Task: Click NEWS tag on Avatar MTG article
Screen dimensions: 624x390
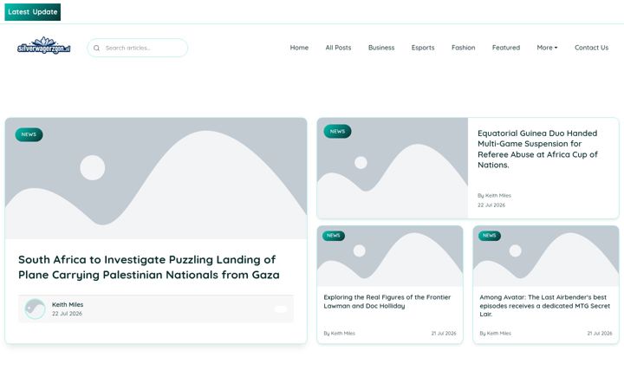Action: 490,236
